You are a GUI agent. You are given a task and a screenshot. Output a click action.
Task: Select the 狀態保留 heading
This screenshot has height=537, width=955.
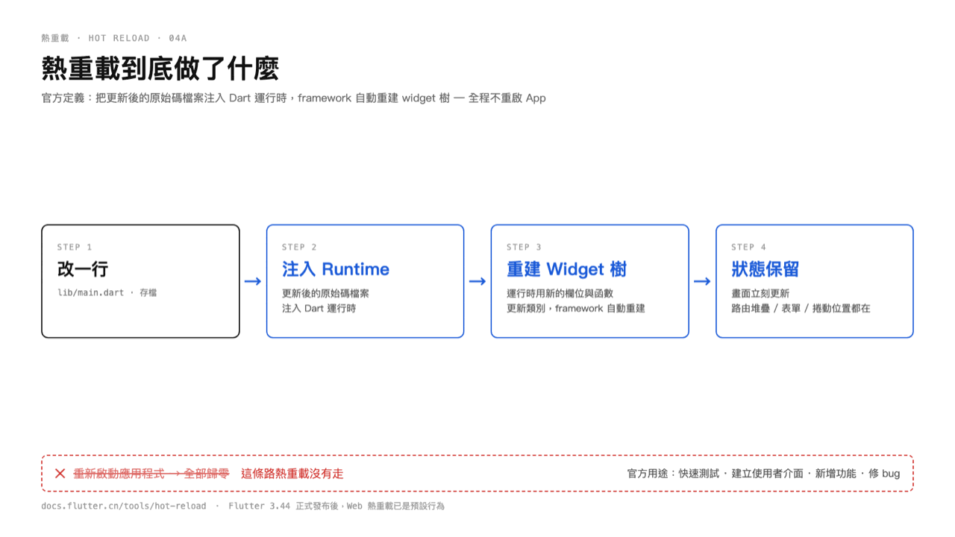pyautogui.click(x=765, y=269)
